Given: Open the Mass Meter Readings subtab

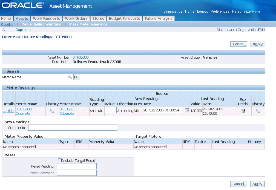Looking at the screenshot, I should 88,24.
